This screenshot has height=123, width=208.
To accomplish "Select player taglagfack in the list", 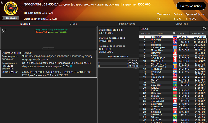I will [x=173, y=45].
